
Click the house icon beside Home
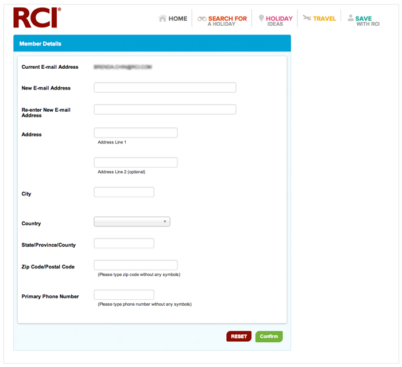[x=163, y=18]
